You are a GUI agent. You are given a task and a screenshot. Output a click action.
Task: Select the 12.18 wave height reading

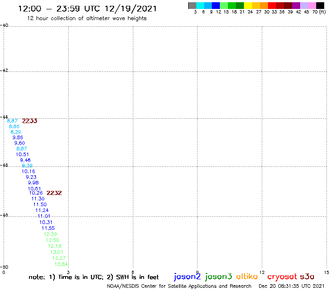pos(55,246)
